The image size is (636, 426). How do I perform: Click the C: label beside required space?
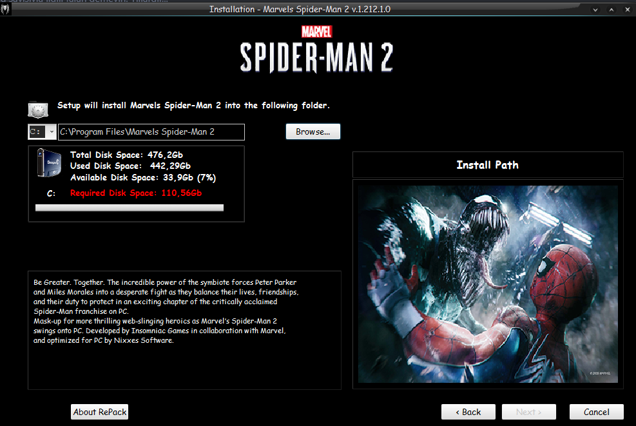[x=51, y=193]
